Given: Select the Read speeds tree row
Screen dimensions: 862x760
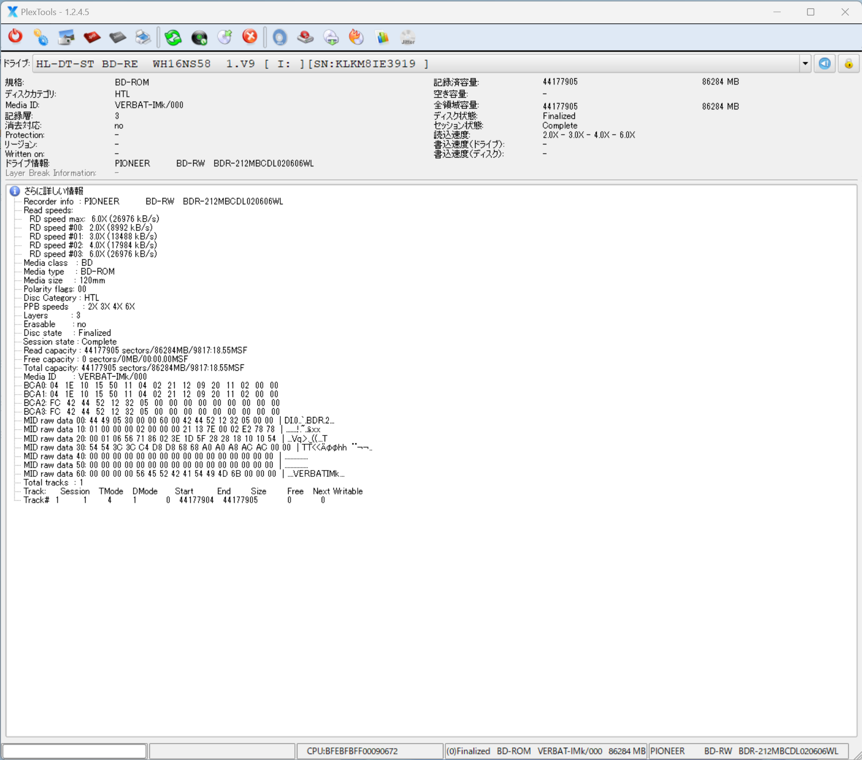Looking at the screenshot, I should tap(48, 210).
